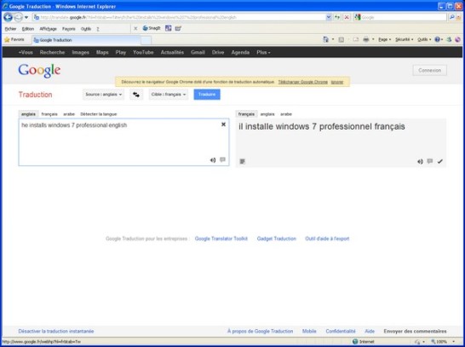
Task: Open the Cible : français dropdown
Action: [169, 95]
